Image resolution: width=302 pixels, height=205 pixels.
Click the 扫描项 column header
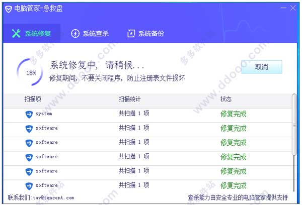pos(33,99)
